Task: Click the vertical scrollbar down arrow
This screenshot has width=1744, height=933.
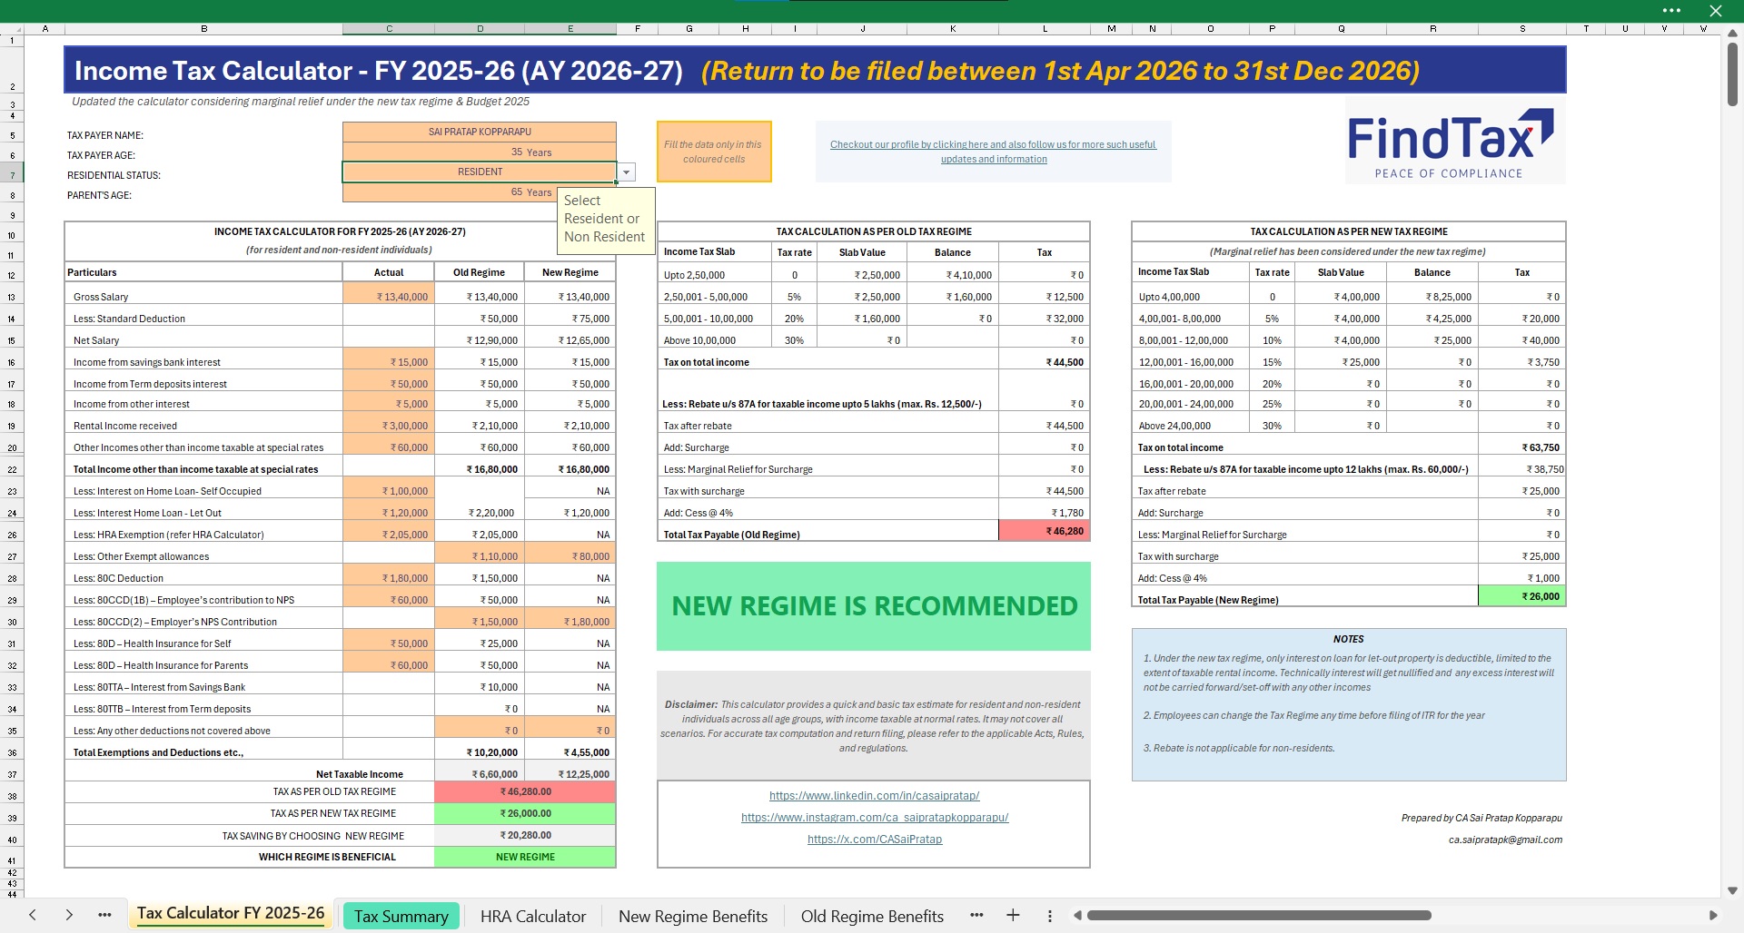Action: click(1732, 890)
